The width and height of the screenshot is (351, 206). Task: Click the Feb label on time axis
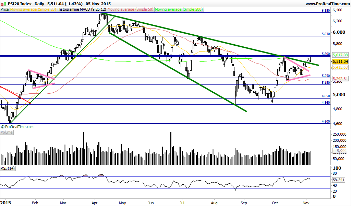[x=35, y=203]
